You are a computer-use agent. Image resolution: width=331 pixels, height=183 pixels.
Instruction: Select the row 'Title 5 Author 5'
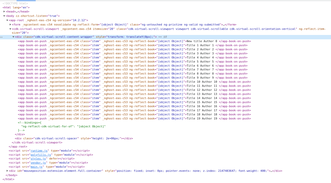point(133,62)
